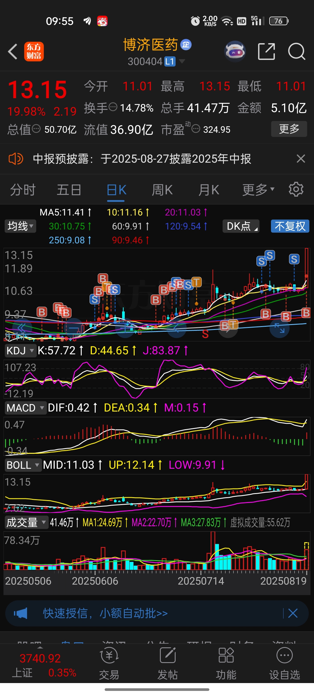
Task: Tap the KDJ sub-chart
Action: [157, 379]
